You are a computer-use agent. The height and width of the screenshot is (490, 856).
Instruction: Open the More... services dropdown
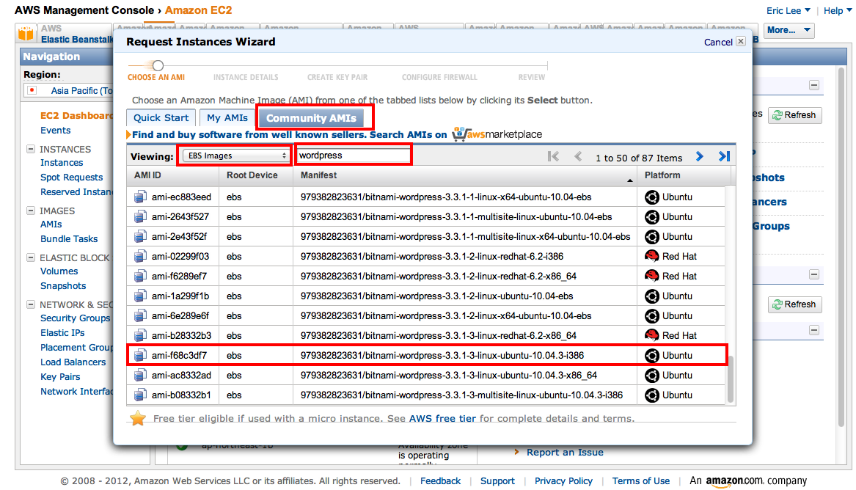click(789, 30)
